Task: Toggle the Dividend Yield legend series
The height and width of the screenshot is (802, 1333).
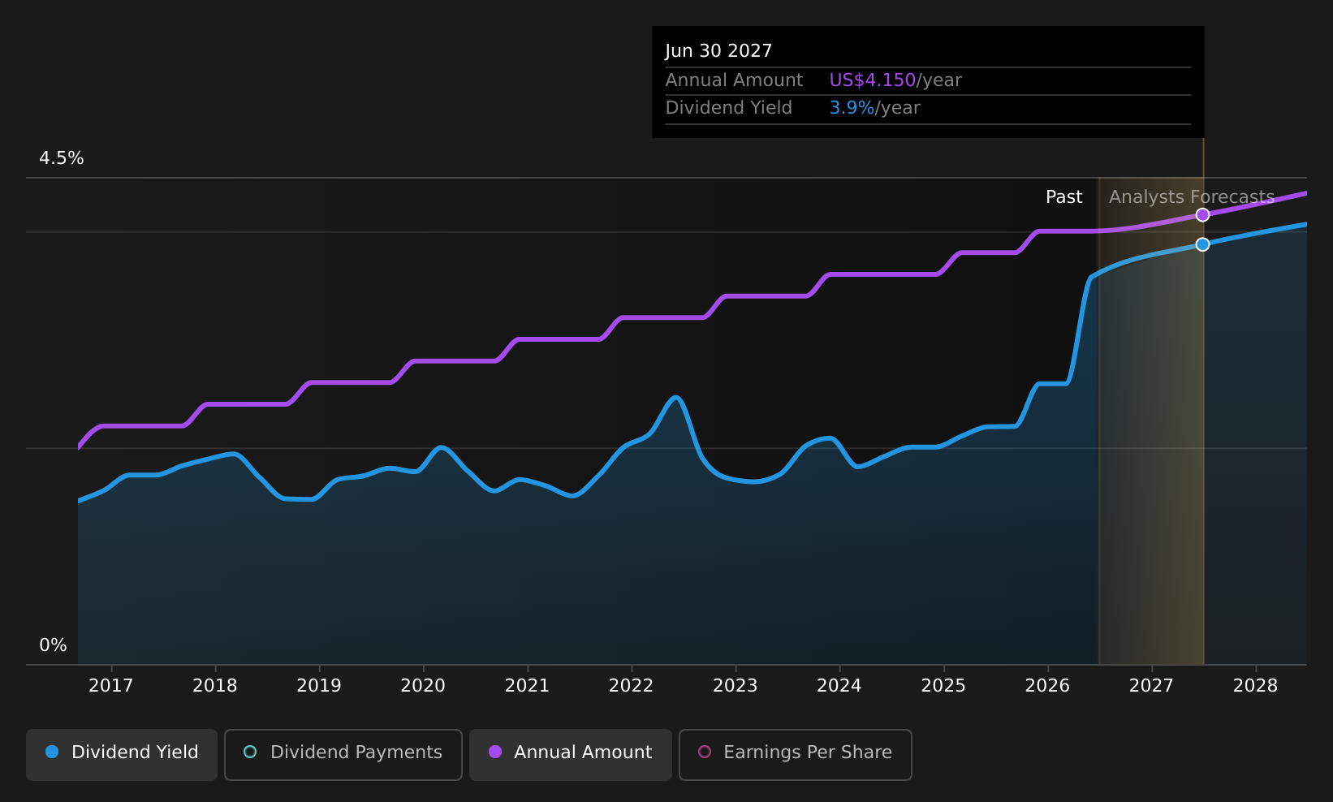Action: point(122,754)
